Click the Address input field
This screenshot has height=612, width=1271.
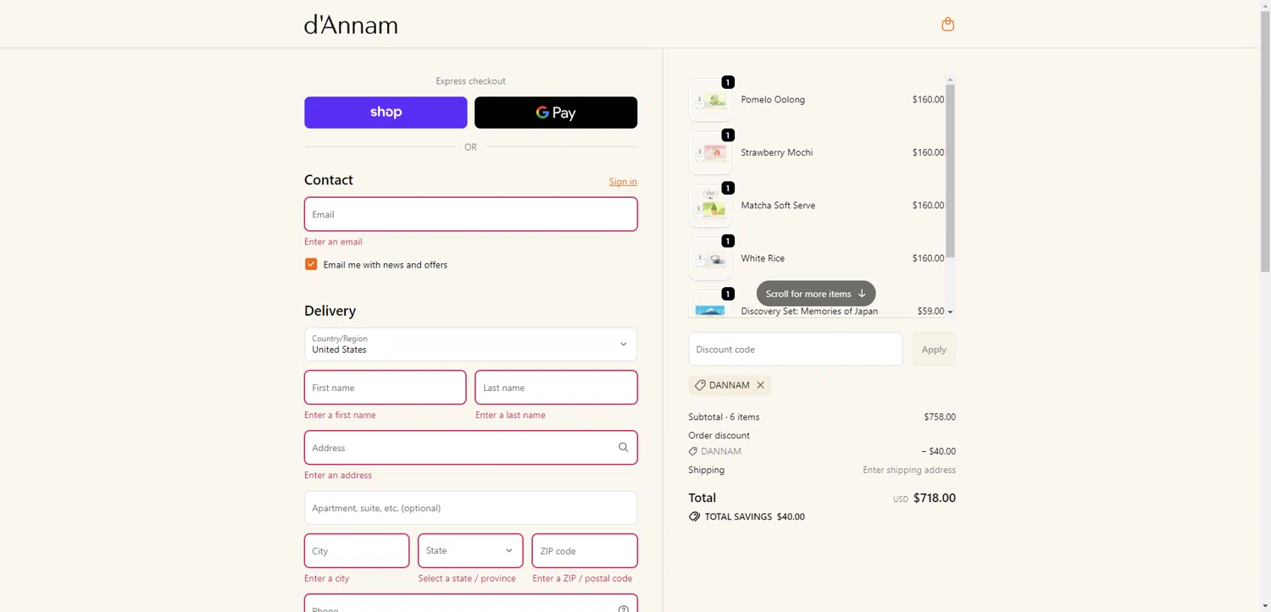(471, 448)
